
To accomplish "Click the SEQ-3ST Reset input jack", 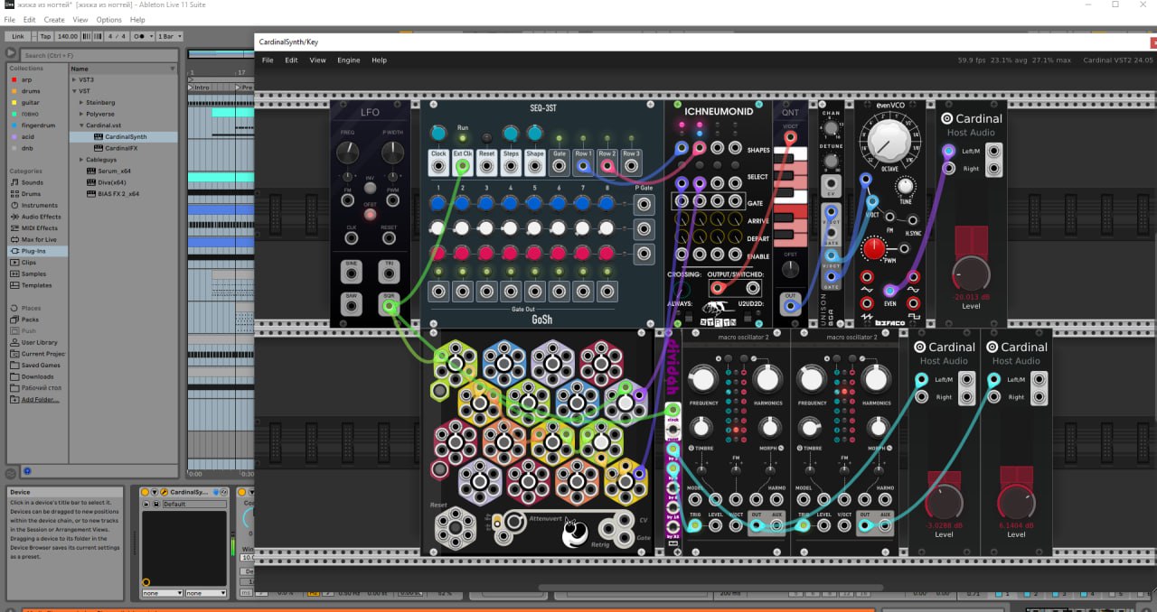I will pos(486,166).
